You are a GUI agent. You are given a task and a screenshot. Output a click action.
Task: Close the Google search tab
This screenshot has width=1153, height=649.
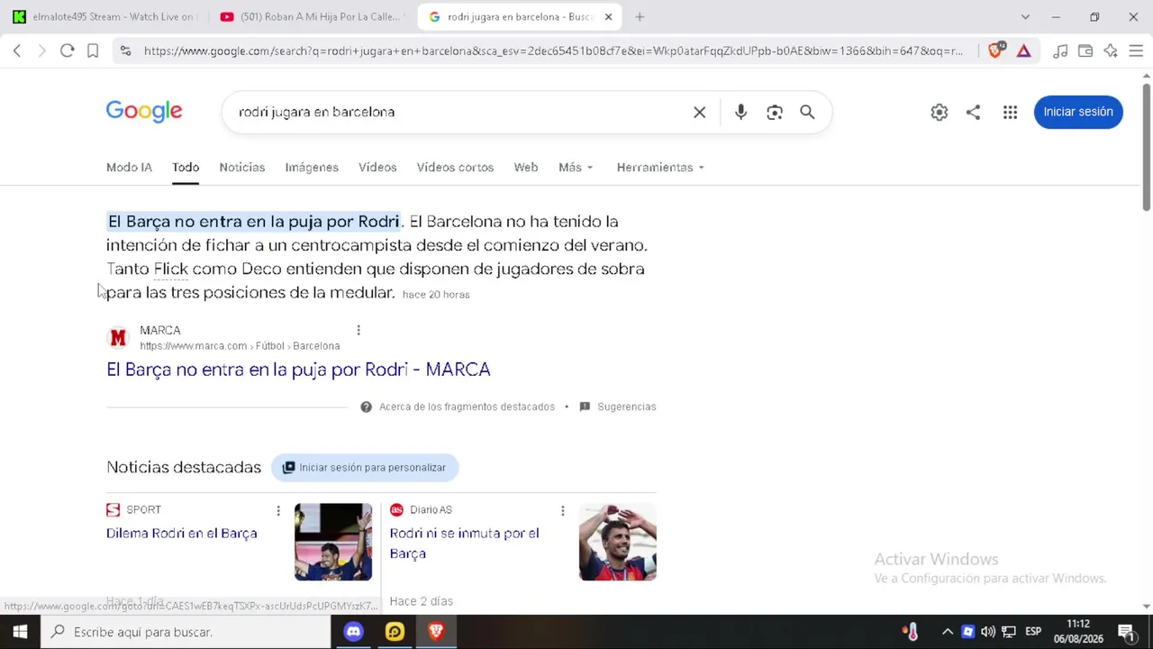tap(608, 16)
